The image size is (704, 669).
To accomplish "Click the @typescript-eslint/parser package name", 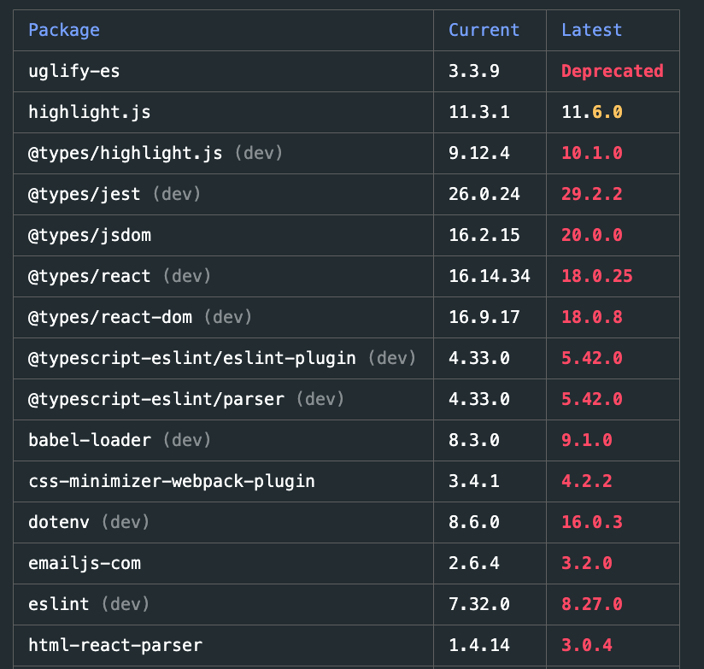I will [x=156, y=400].
